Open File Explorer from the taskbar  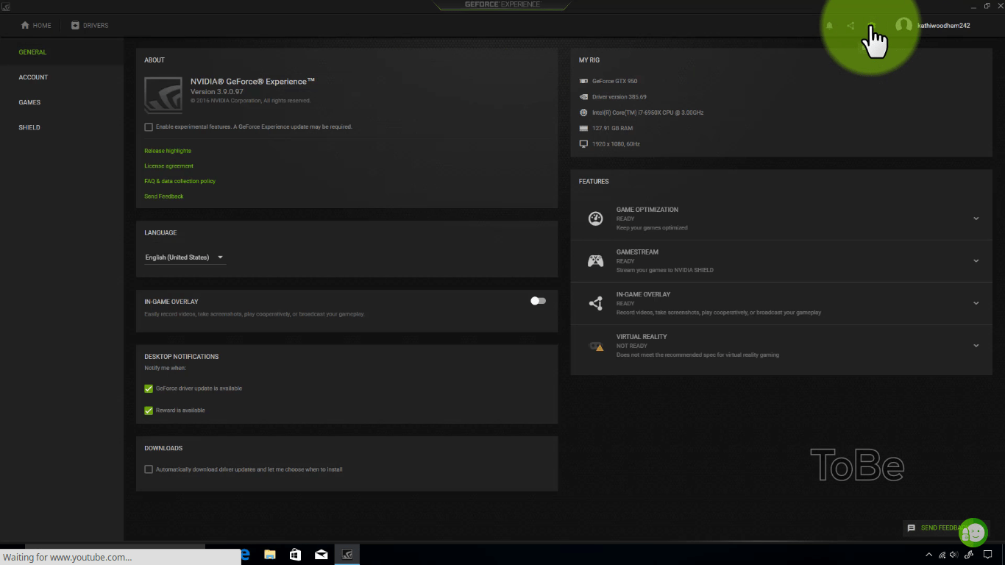[x=269, y=555]
